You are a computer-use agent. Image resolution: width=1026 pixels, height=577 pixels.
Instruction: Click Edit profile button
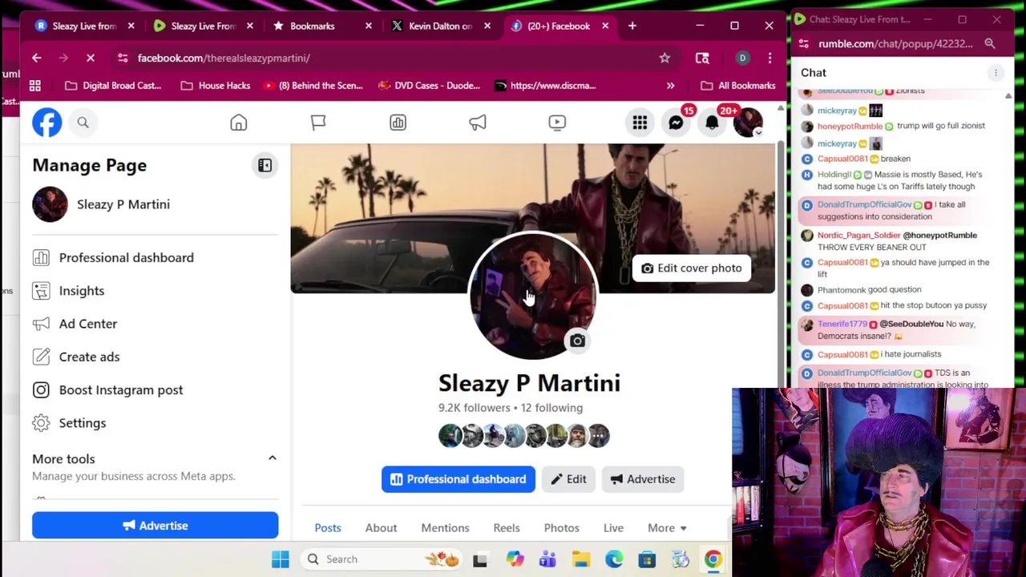pos(568,479)
